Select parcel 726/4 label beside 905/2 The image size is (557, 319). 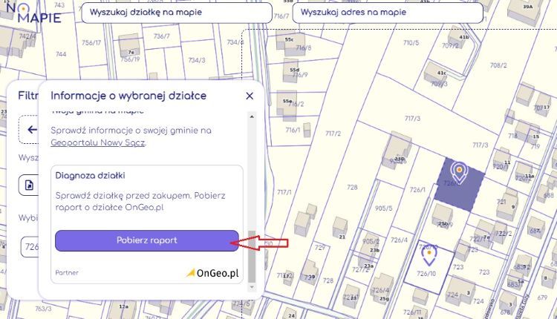coord(399,240)
